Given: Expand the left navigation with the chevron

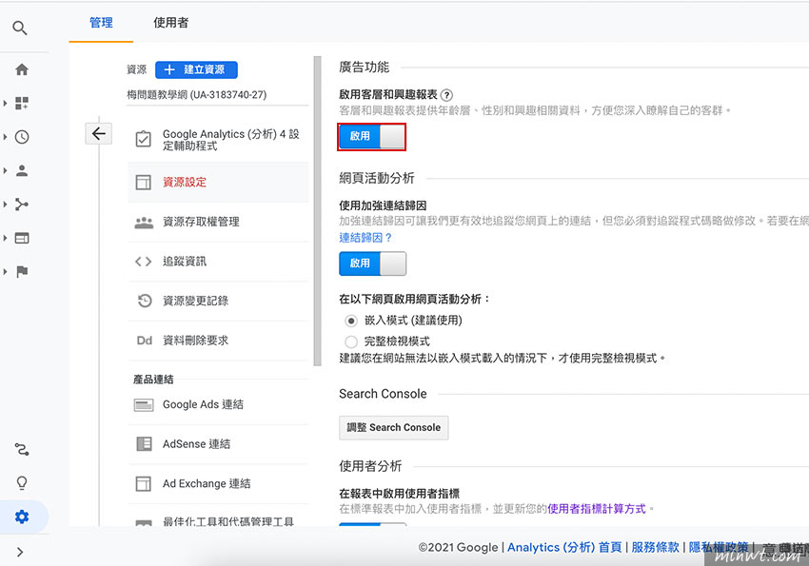Looking at the screenshot, I should pyautogui.click(x=20, y=552).
